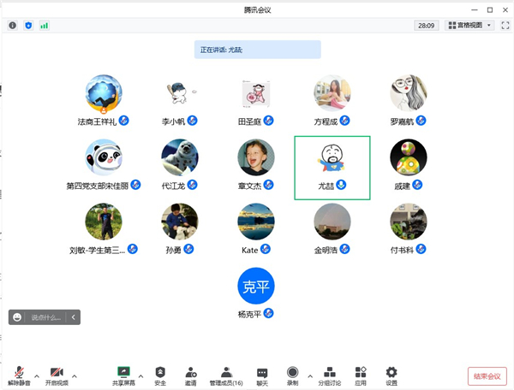Open meeting Settings (设置)
This screenshot has width=514, height=390.
(391, 375)
